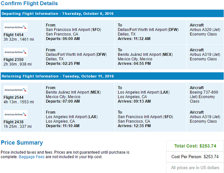Click American Airlines logo for Flight 2438

[x=16, y=114]
